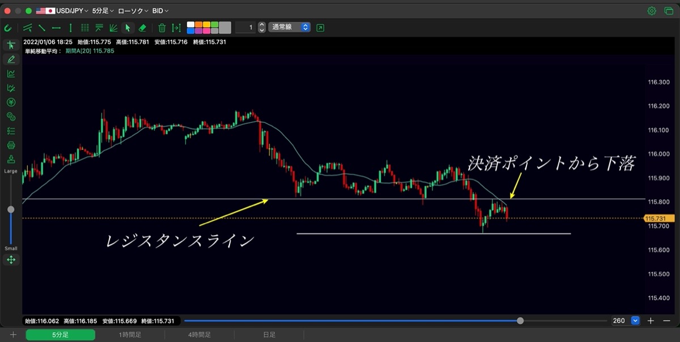The height and width of the screenshot is (342, 680).
Task: Activate the arrow pointer selection tool
Action: click(128, 27)
